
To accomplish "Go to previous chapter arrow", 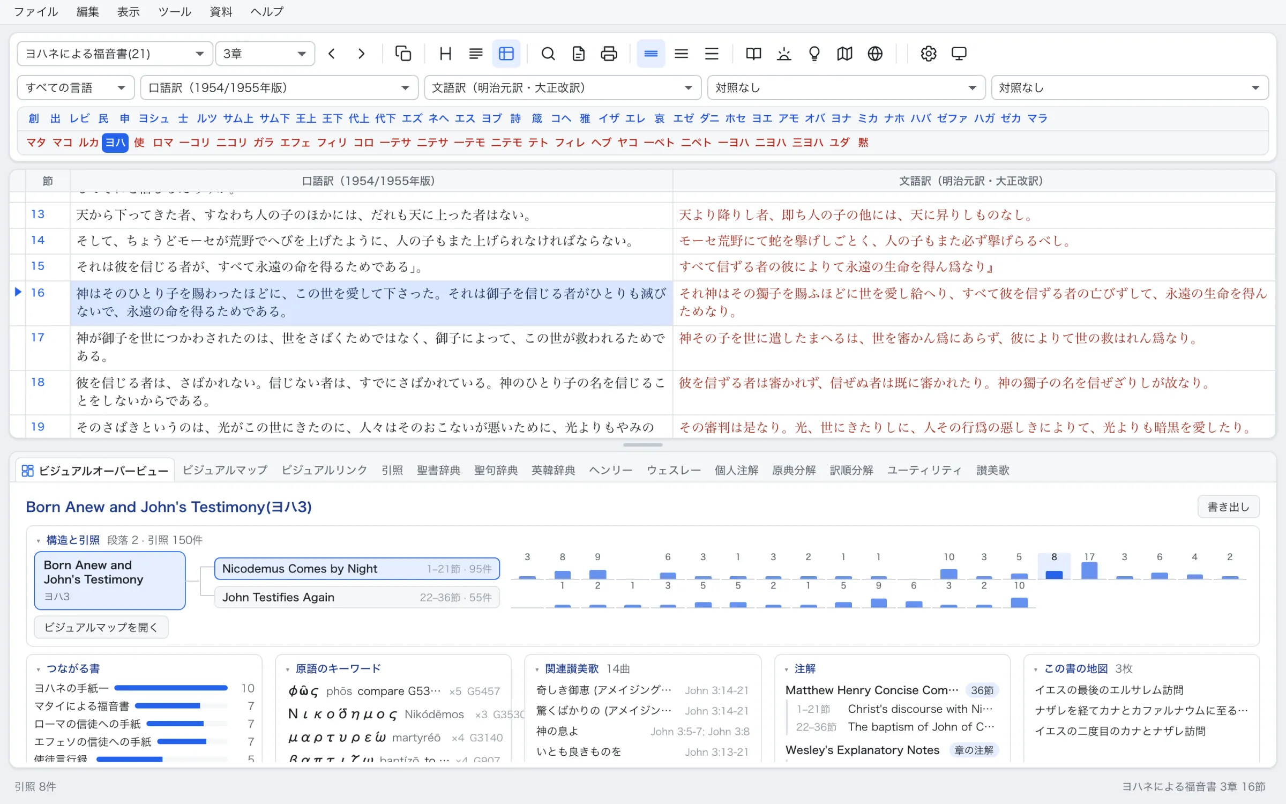I will (332, 54).
